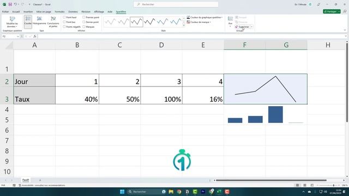
Task: Open Modifier les données sparkline button
Action: pos(12,22)
